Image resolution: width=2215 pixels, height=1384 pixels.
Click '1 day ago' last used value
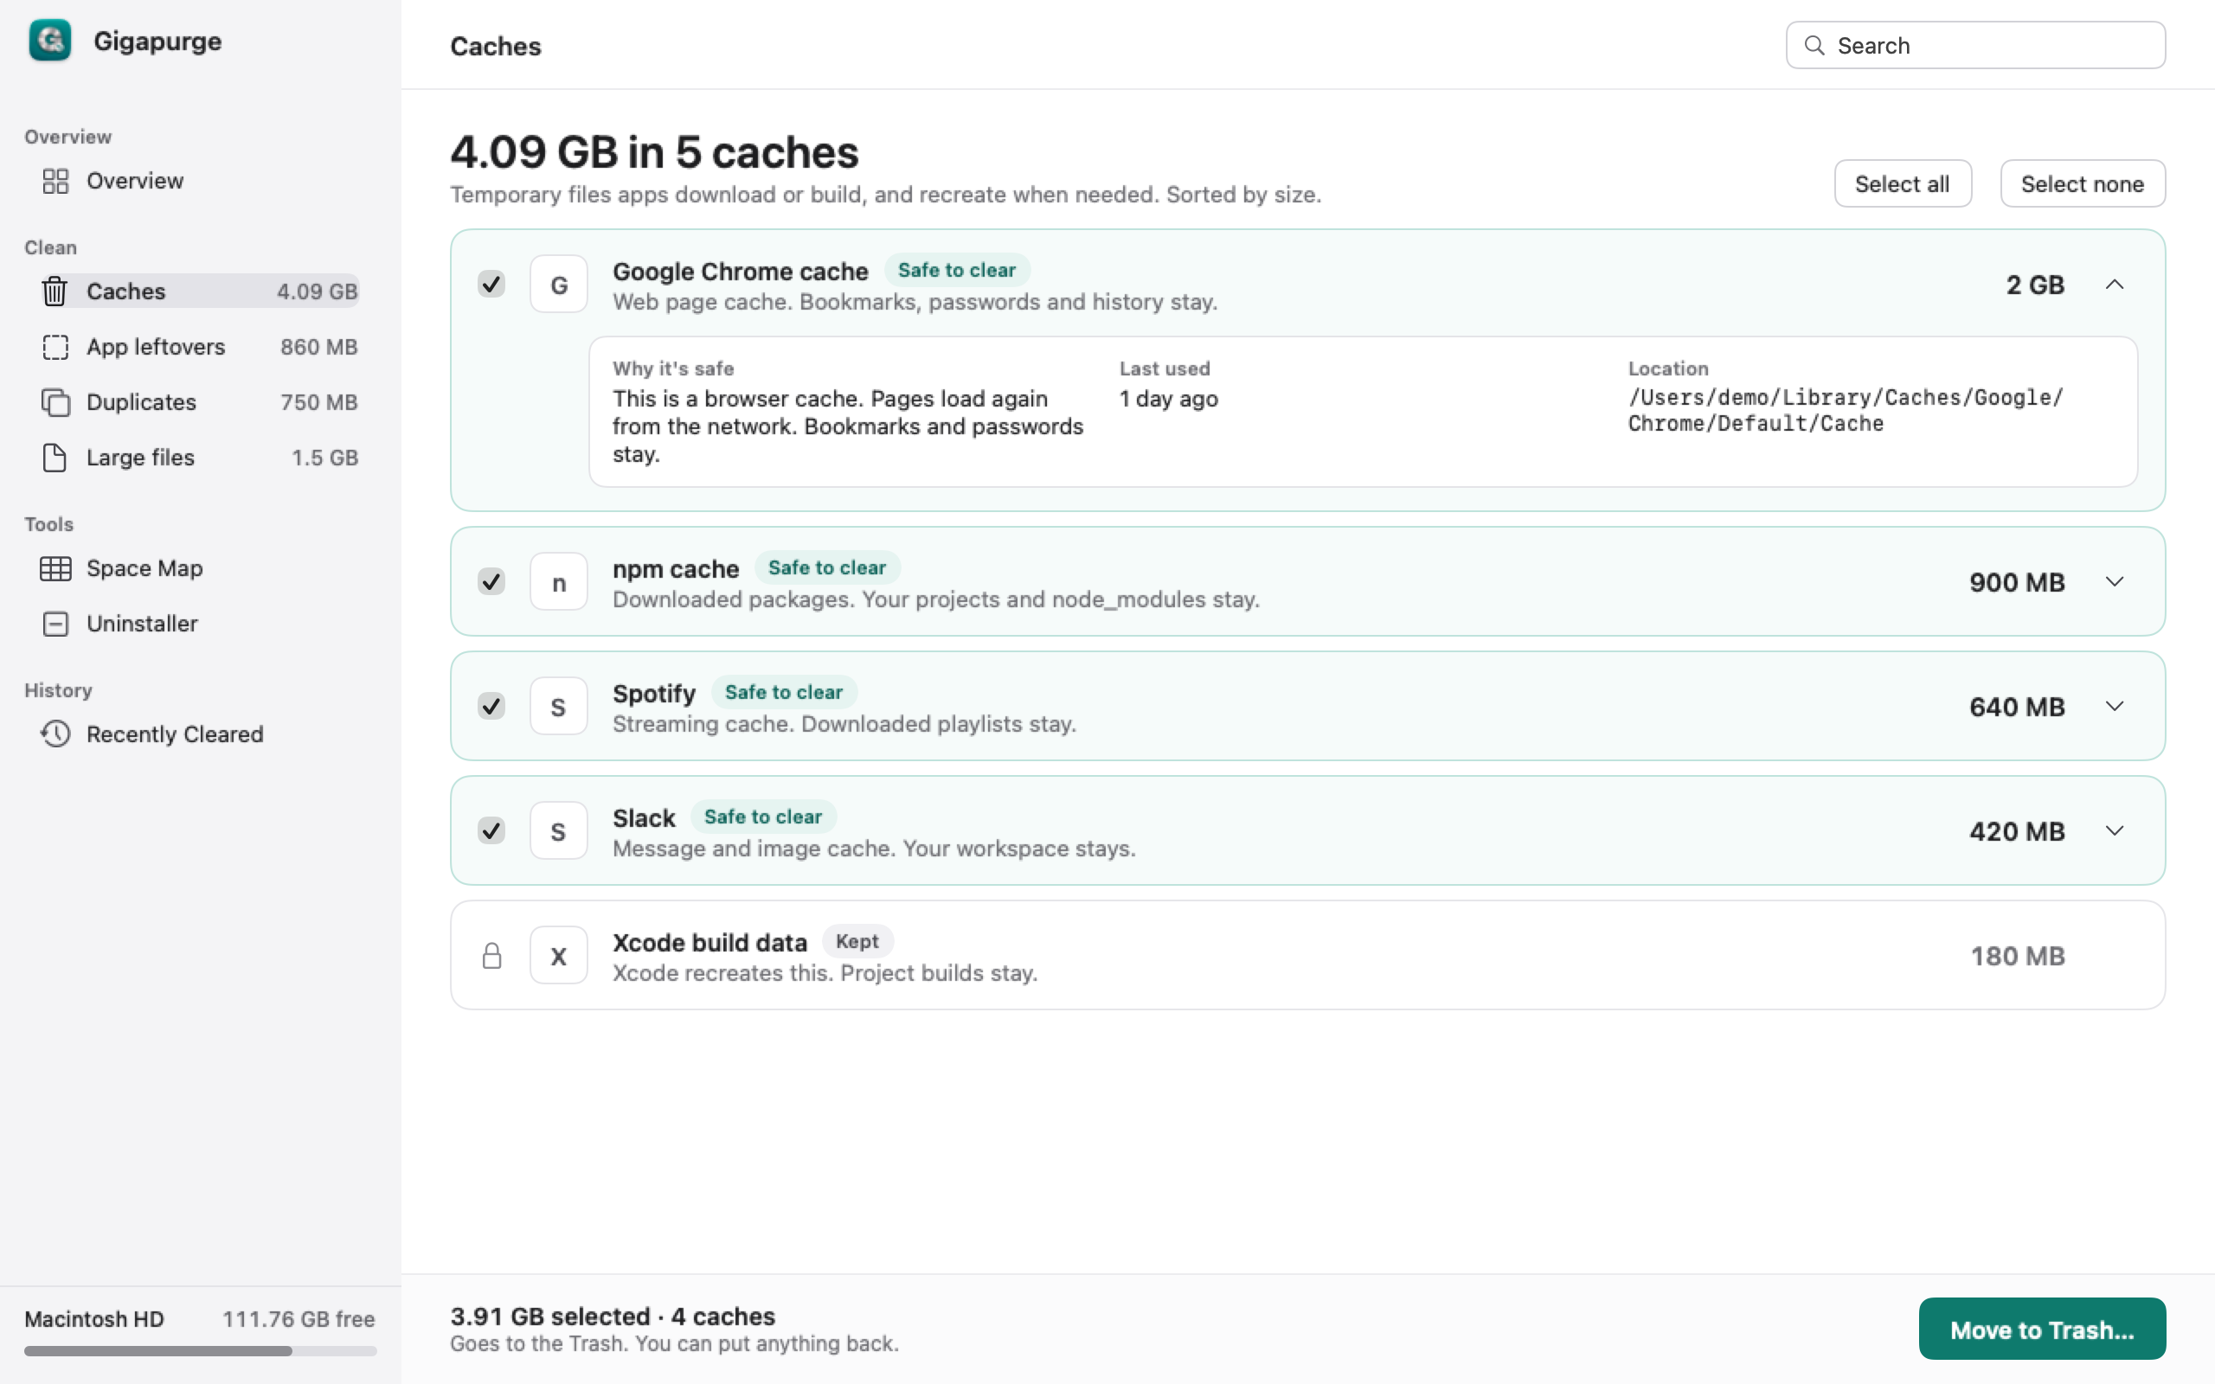1169,399
